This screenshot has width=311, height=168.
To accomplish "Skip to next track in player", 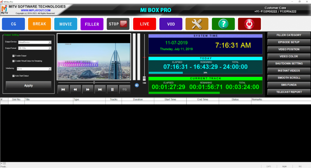I will tap(100, 90).
